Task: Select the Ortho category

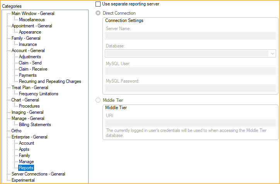Action: pyautogui.click(x=17, y=131)
